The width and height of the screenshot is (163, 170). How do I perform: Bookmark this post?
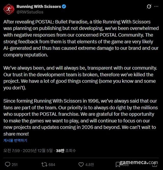point(118,164)
